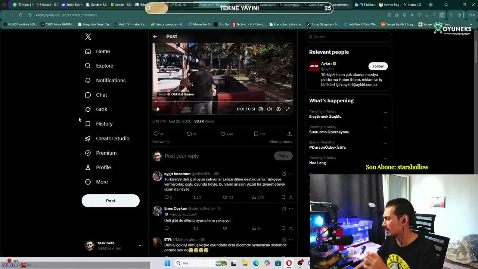The height and width of the screenshot is (269, 478).
Task: Go to Home in sidebar
Action: (97, 51)
